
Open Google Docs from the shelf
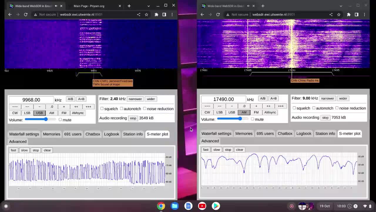[x=188, y=206]
